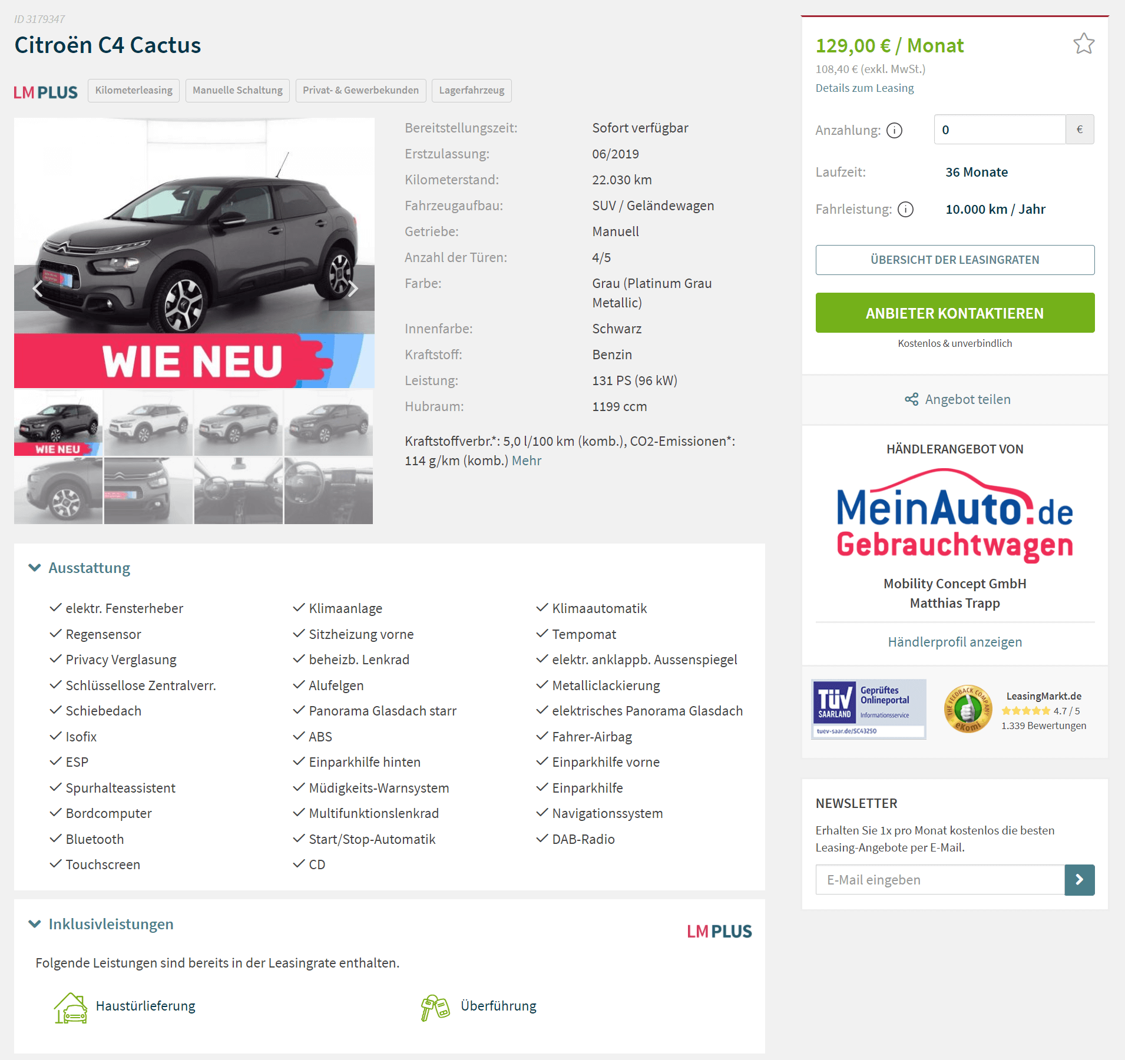This screenshot has width=1125, height=1060.
Task: Click the Haustürlieferung label
Action: click(x=145, y=1006)
